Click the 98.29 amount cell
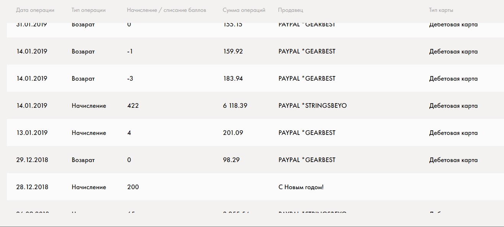 coord(231,160)
